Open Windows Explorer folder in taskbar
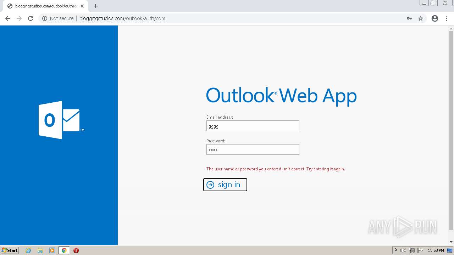 click(40, 250)
